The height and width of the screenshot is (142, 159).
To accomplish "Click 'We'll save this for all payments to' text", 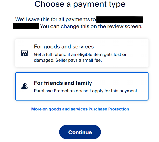I will click(x=55, y=19).
